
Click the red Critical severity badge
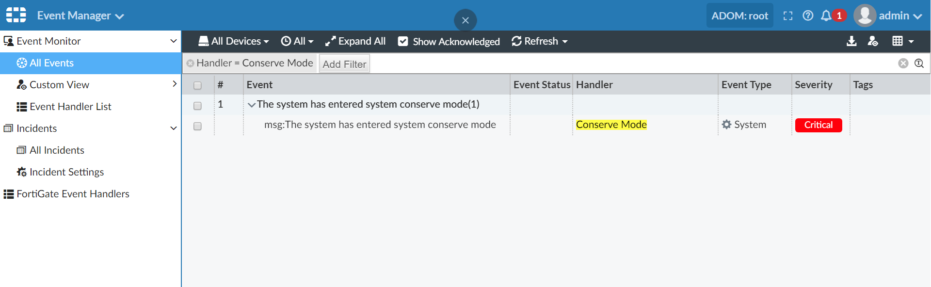818,125
